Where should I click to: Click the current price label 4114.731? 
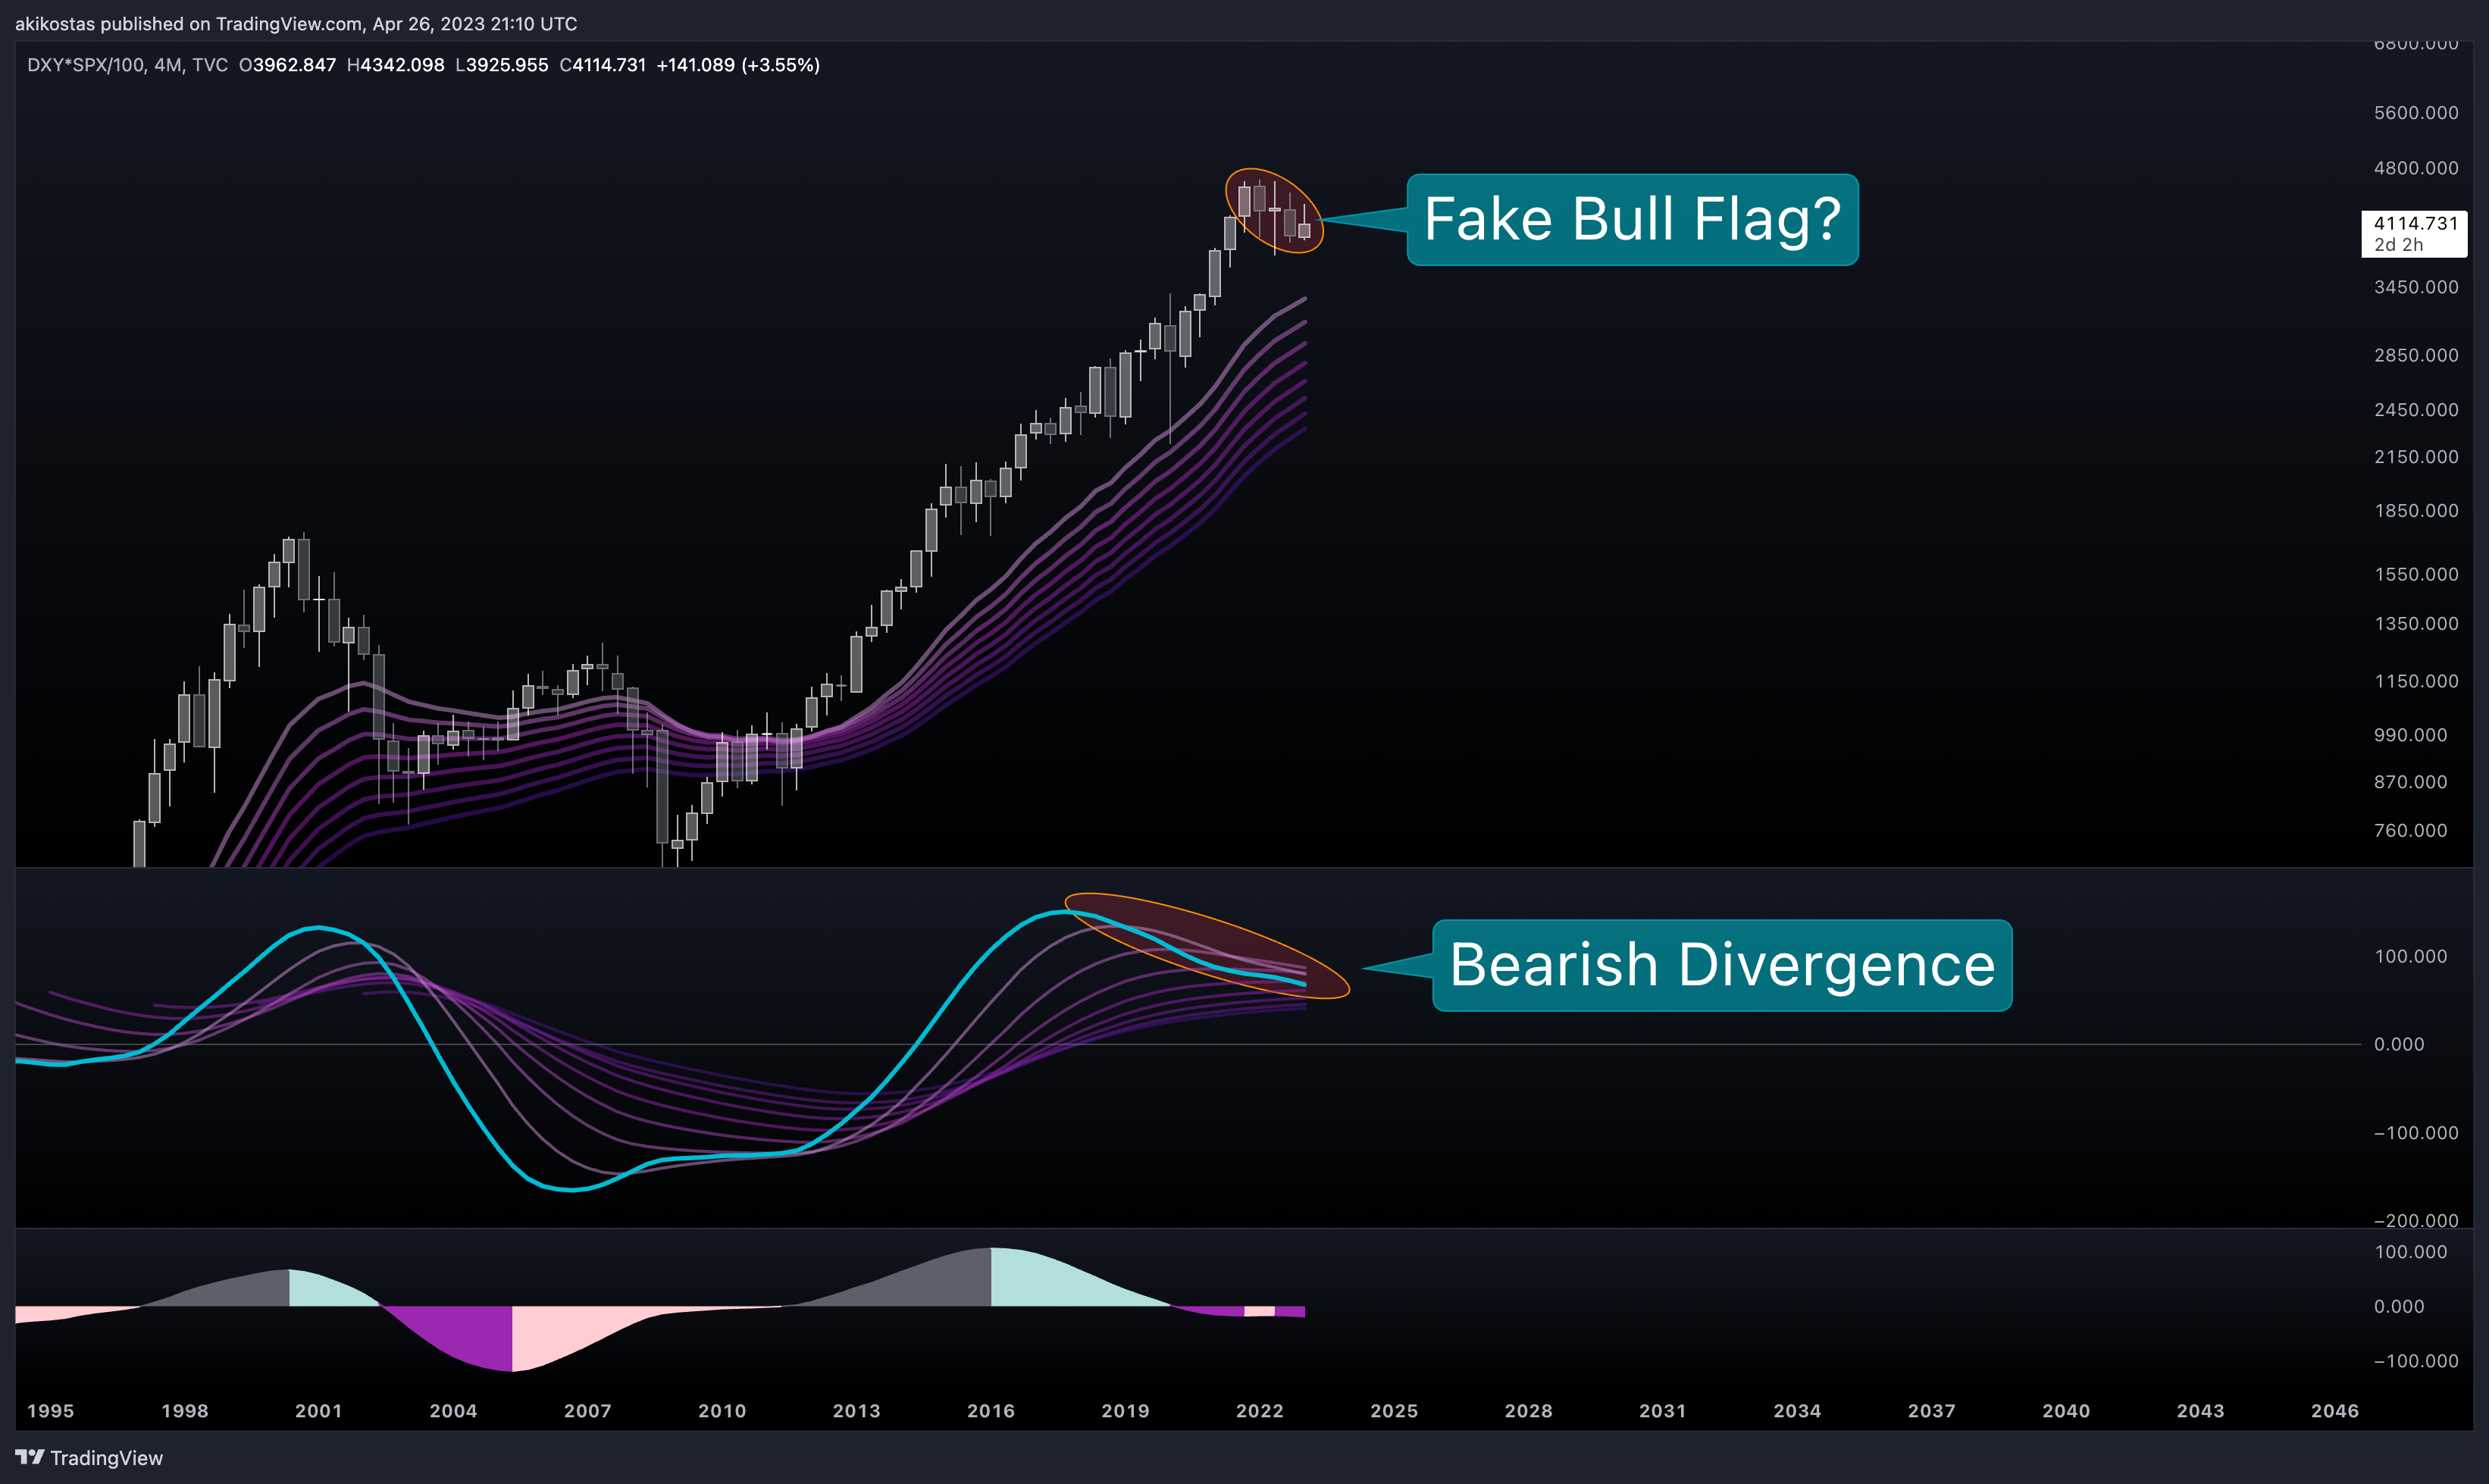click(2415, 223)
